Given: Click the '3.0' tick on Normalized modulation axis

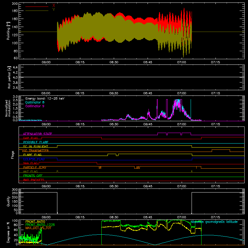Looking at the screenshot, I should coord(15,96).
